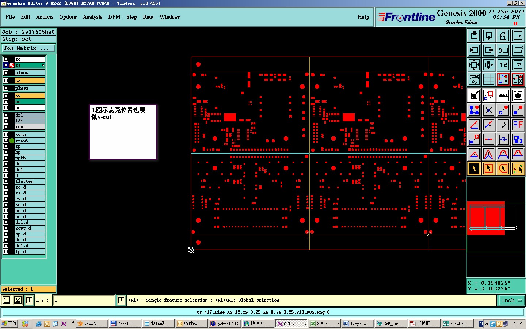Image resolution: width=526 pixels, height=329 pixels.
Task: Click the home view icon
Action: tap(503, 35)
